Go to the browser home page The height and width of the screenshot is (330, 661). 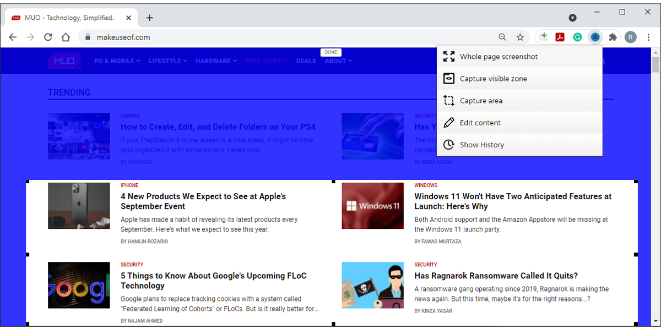click(x=66, y=37)
